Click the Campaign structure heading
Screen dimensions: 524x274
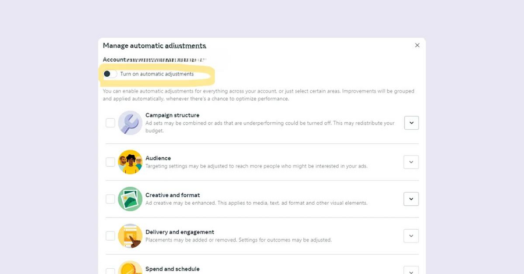click(x=172, y=115)
